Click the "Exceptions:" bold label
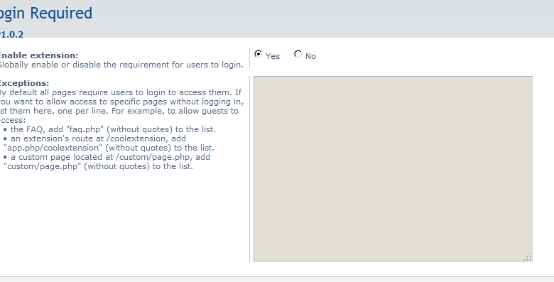 [x=23, y=83]
